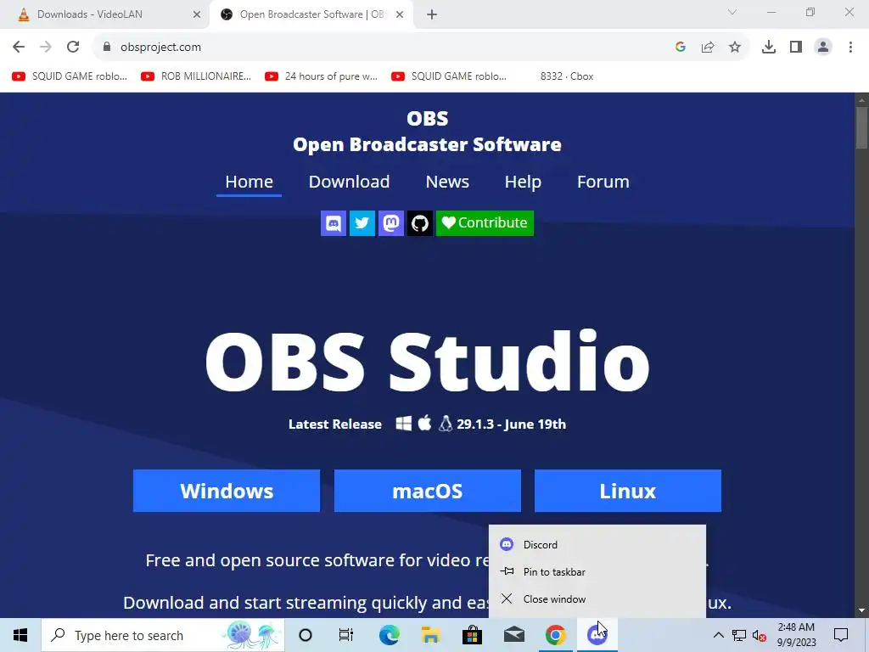Open the Windows Start menu
The width and height of the screenshot is (869, 652).
[x=20, y=635]
